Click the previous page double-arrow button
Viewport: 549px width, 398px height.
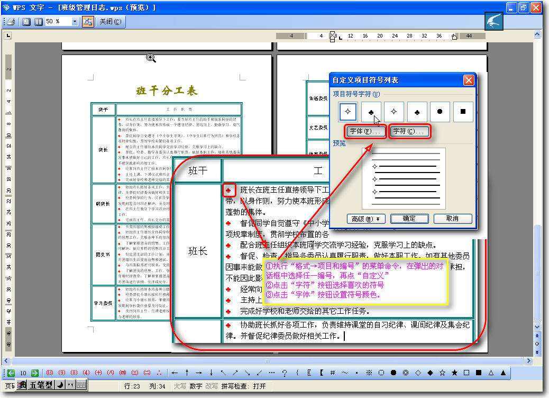point(537,336)
